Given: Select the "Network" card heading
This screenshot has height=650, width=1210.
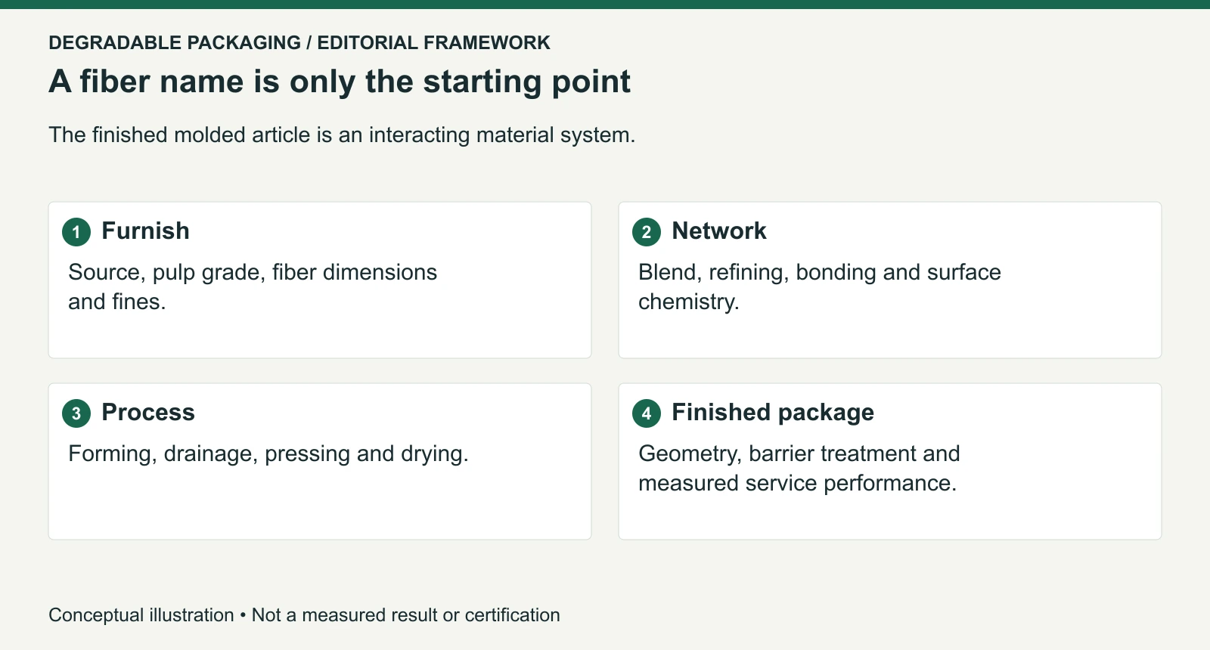Looking at the screenshot, I should [719, 231].
